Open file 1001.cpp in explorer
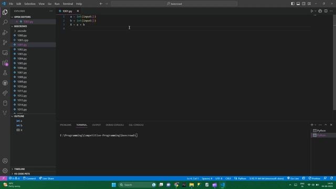This screenshot has width=336, height=189. (23, 40)
